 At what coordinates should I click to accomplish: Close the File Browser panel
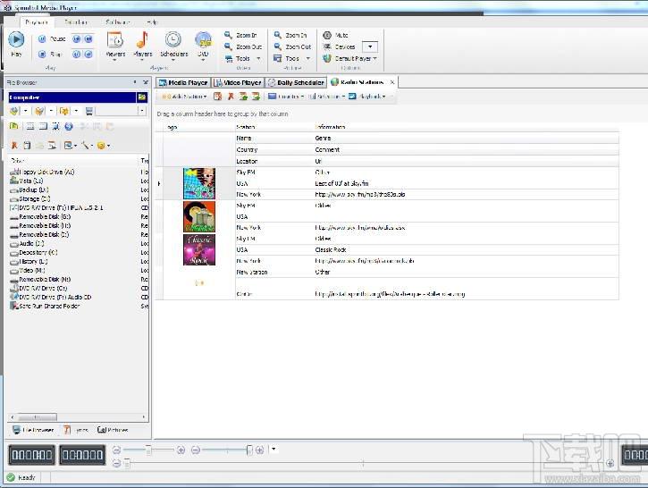click(x=146, y=82)
